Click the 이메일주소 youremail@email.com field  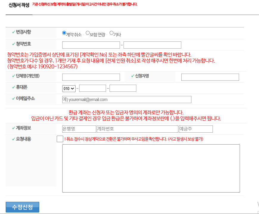pyautogui.click(x=127, y=100)
